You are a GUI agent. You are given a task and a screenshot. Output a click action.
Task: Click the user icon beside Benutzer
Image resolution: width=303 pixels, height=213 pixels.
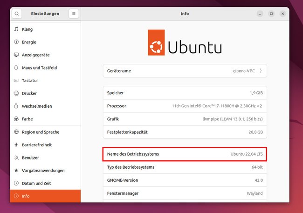(x=16, y=158)
